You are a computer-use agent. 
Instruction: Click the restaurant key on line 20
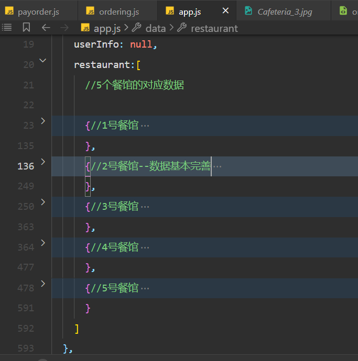point(102,65)
